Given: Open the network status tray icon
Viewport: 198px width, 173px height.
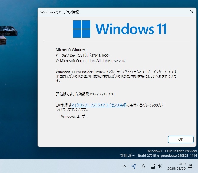Looking at the screenshot, I should pos(153,166).
